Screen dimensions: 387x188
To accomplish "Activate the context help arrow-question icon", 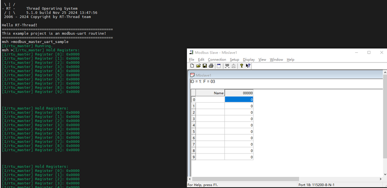I will 248,66.
